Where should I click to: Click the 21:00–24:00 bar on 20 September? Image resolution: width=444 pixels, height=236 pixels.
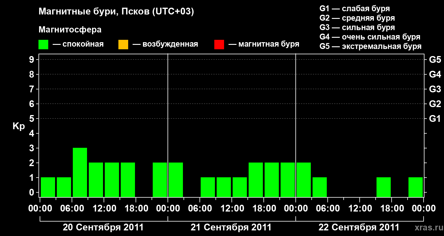pos(160,180)
